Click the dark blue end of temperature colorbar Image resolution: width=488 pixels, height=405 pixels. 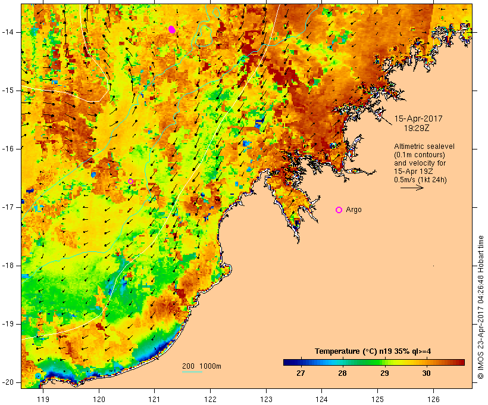[288, 362]
